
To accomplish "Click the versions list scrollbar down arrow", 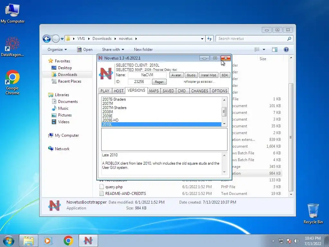I will pyautogui.click(x=224, y=124).
